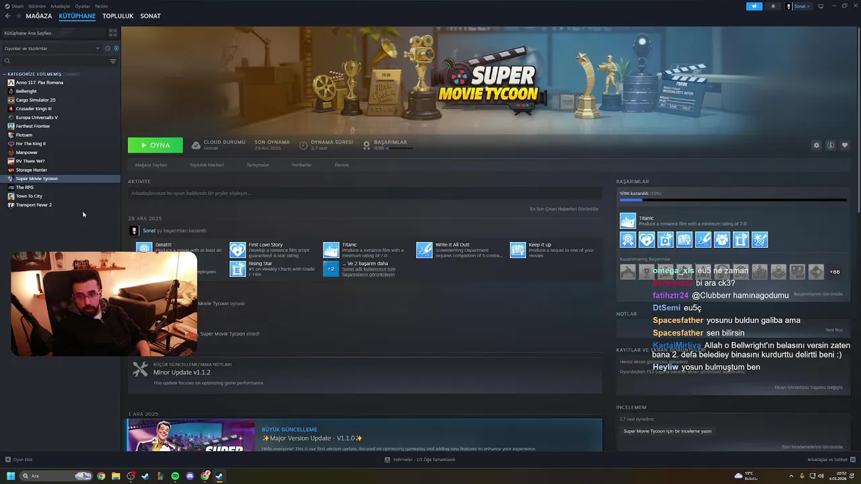Open the Başarımlar header progress bar
Image resolution: width=861 pixels, height=484 pixels.
[x=400, y=148]
